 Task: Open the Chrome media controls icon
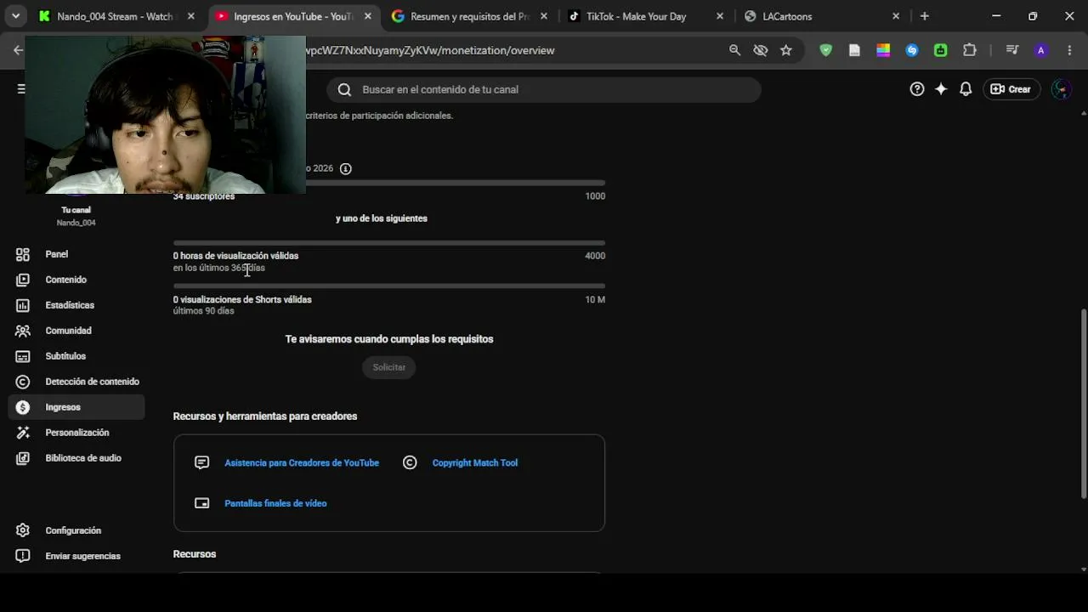point(1012,50)
